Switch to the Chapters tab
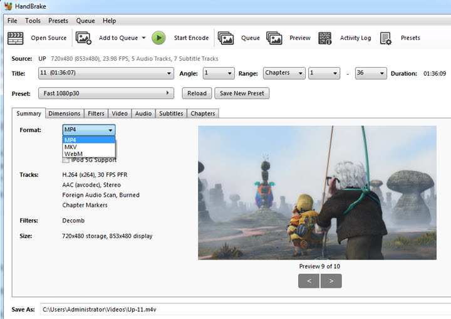 click(x=203, y=113)
